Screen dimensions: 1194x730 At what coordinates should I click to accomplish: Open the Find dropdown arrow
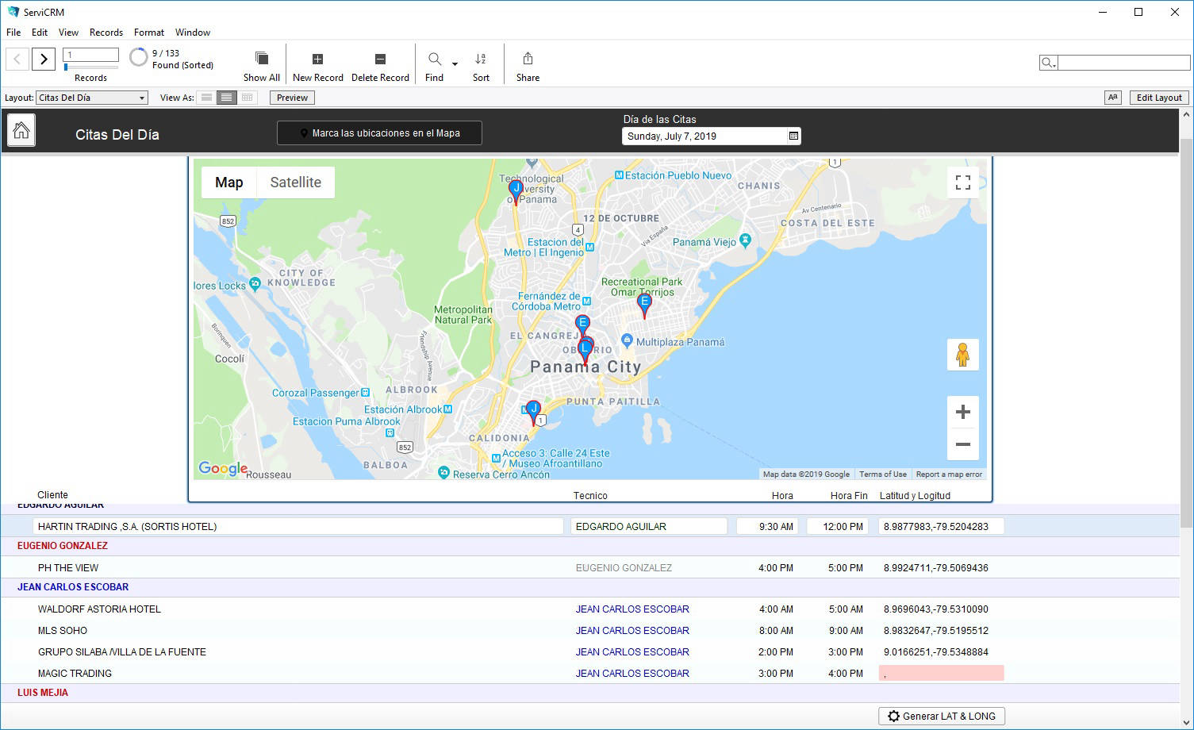455,63
